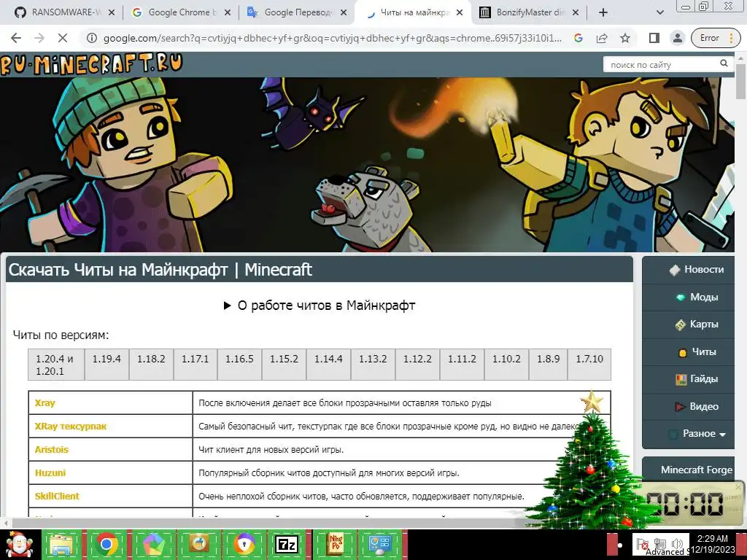Select version tab 1.7.10

[589, 365]
